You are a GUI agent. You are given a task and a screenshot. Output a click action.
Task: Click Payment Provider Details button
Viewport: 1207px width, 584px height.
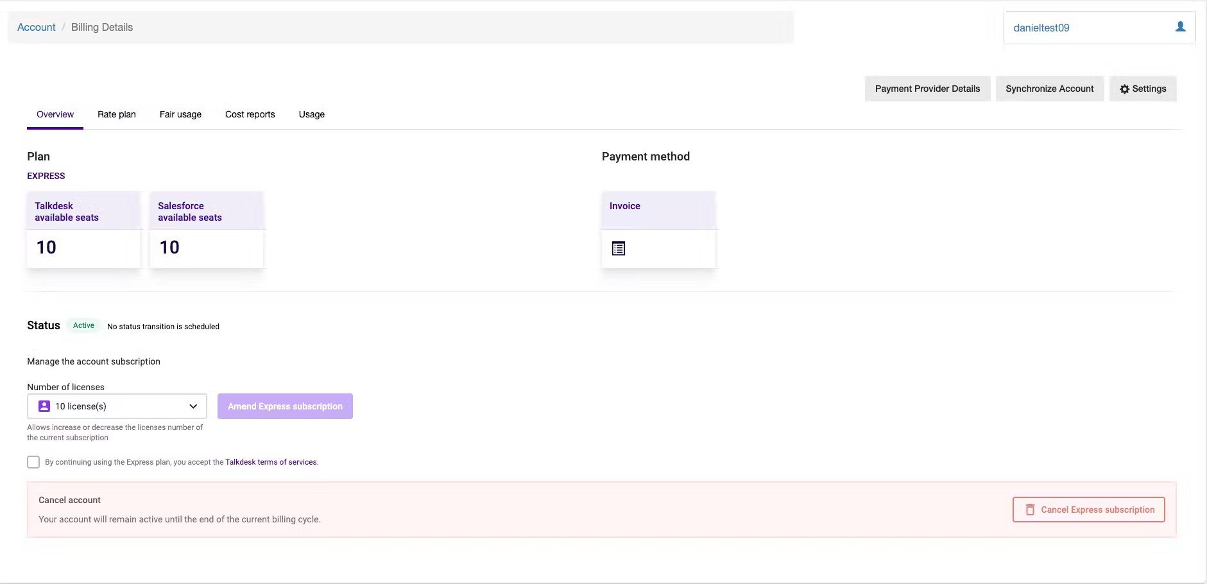pyautogui.click(x=927, y=89)
